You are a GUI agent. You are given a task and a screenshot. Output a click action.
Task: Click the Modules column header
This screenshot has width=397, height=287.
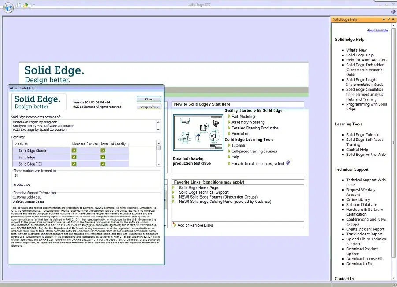pos(41,143)
